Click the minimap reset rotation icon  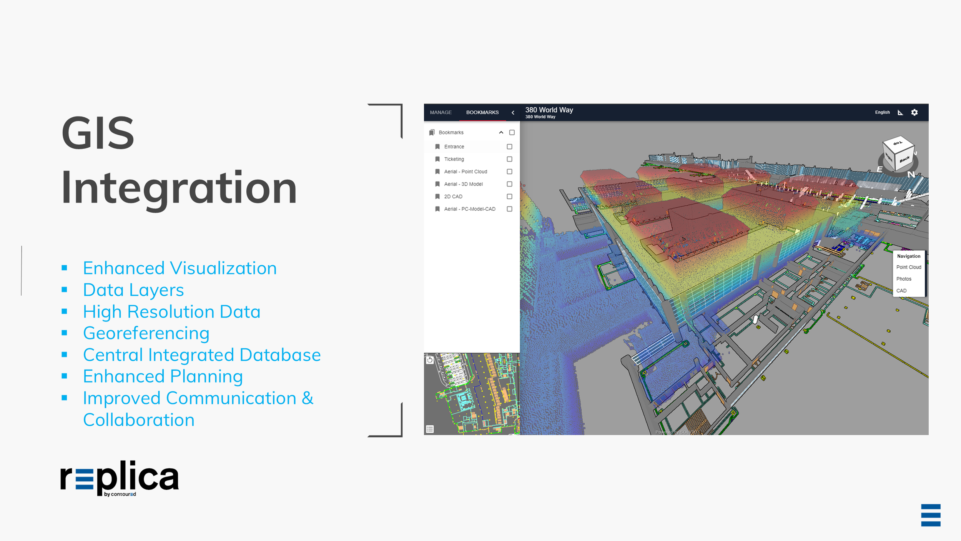430,360
